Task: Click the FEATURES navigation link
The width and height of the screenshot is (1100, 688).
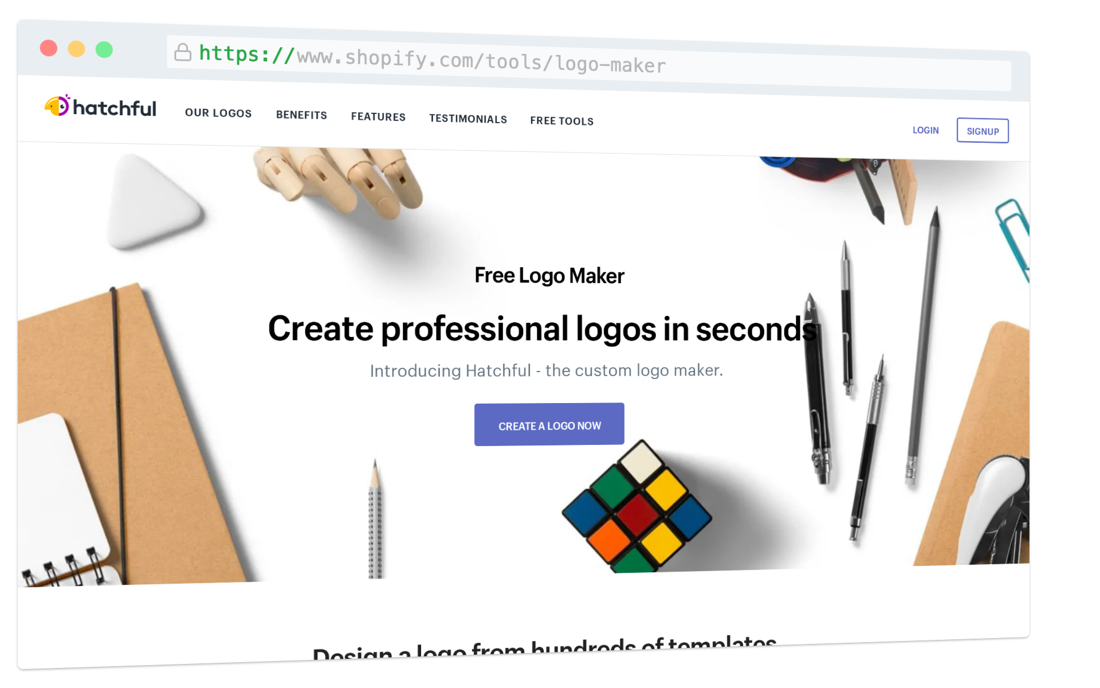Action: (379, 118)
